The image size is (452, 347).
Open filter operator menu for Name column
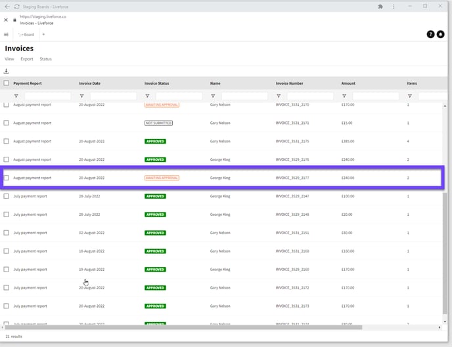click(213, 96)
